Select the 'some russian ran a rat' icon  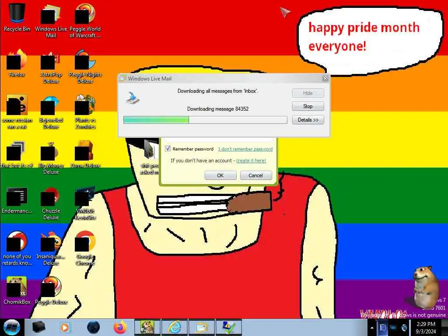(17, 112)
